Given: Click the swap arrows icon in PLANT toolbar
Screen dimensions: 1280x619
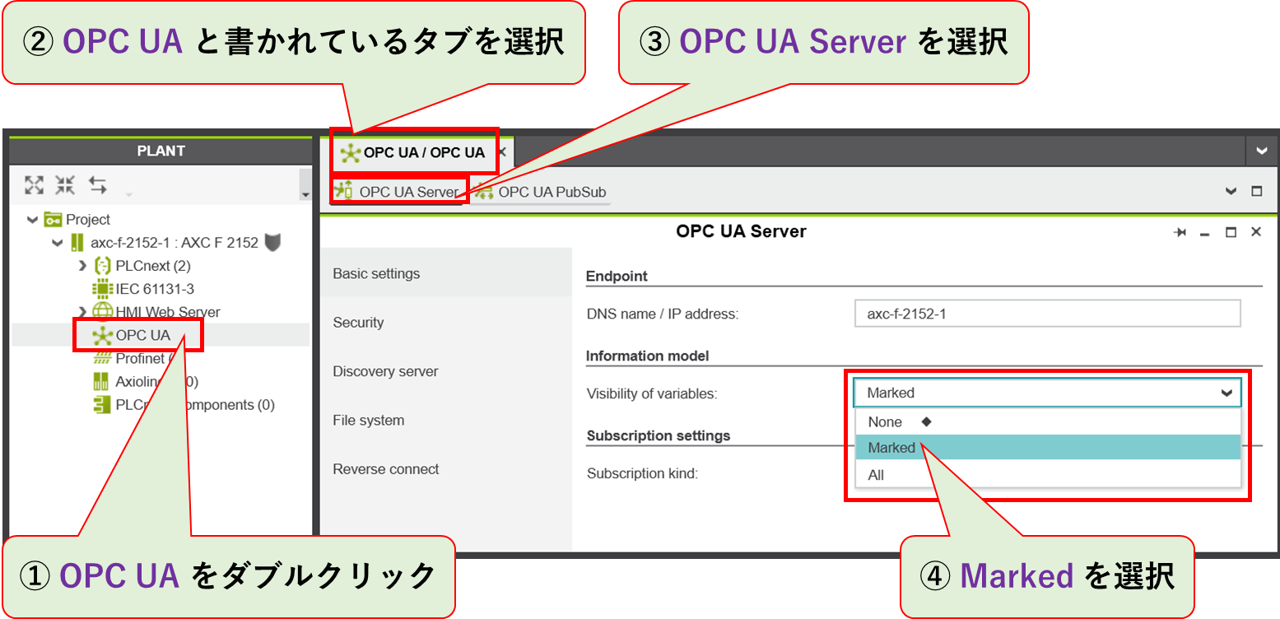Looking at the screenshot, I should point(99,184).
